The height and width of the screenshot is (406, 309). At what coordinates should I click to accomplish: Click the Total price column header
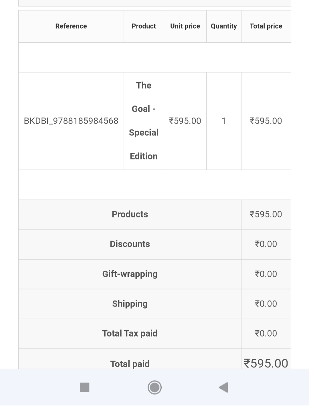(x=266, y=26)
